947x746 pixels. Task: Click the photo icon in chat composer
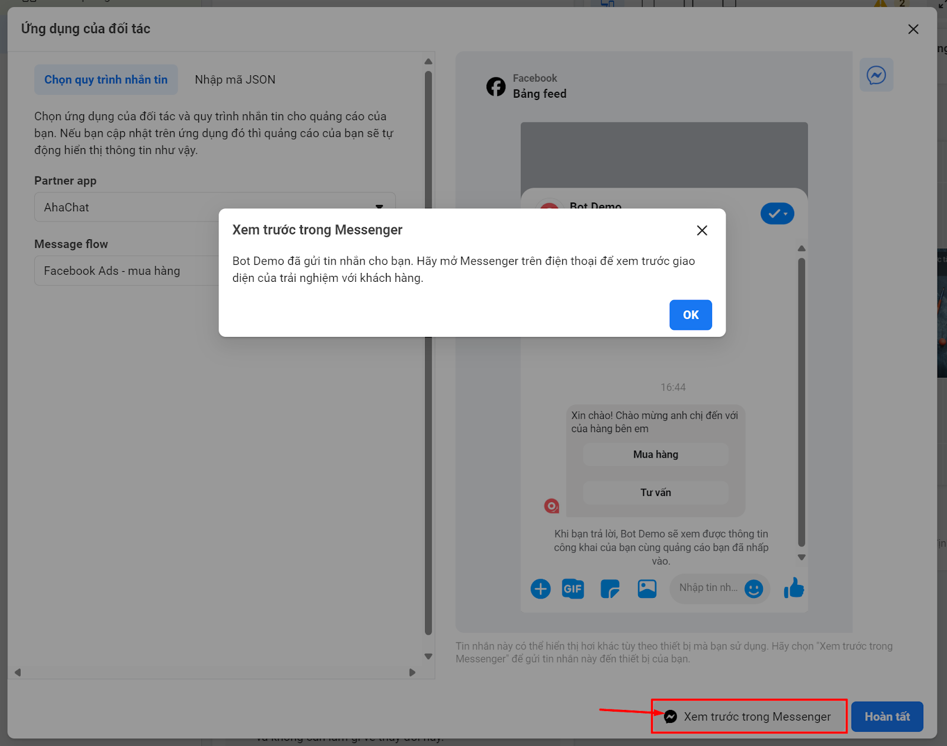pyautogui.click(x=647, y=589)
